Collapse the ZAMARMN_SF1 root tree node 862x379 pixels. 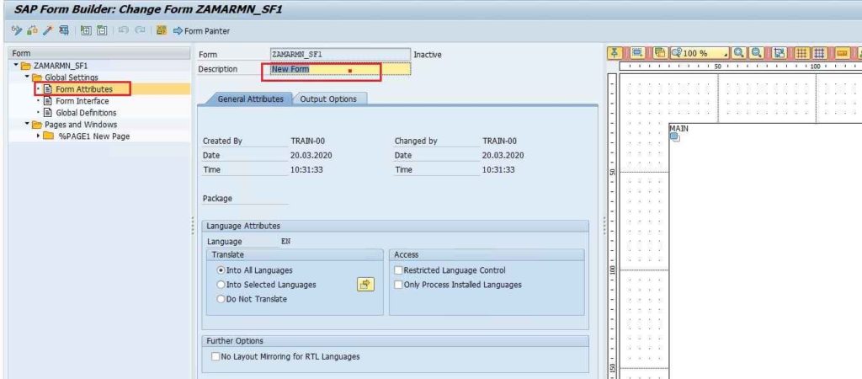point(15,65)
